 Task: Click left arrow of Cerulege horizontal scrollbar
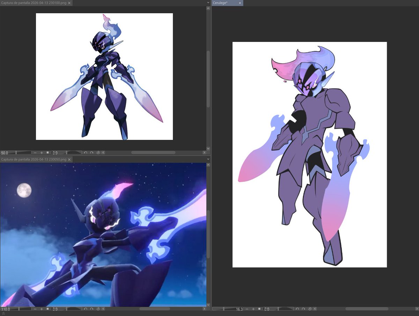[315, 309]
